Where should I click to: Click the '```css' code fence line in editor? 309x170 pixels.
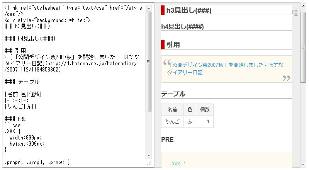coord(12,125)
